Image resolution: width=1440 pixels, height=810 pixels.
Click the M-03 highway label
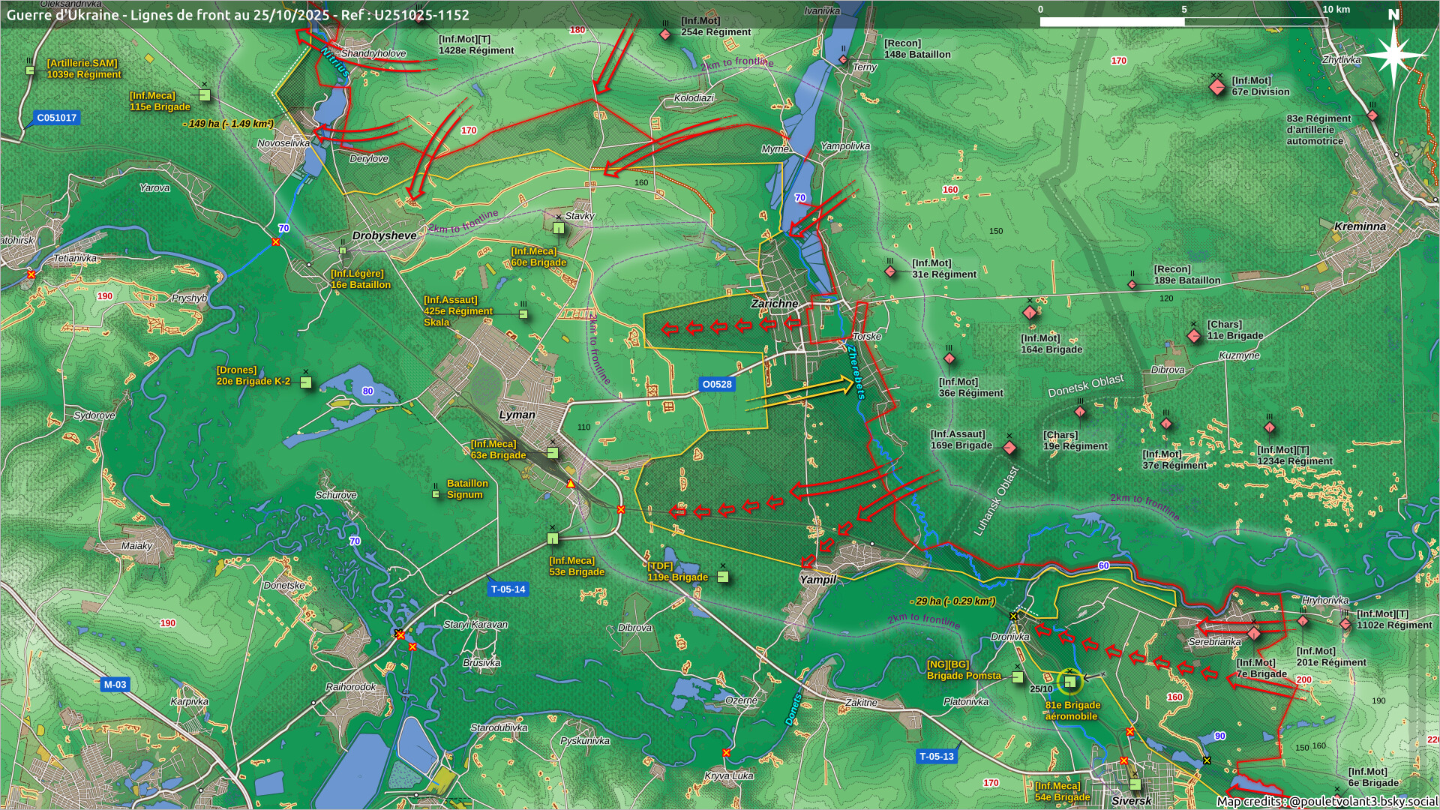pos(115,684)
